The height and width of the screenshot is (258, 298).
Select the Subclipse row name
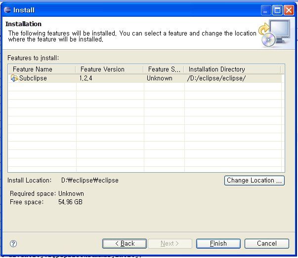(33, 78)
